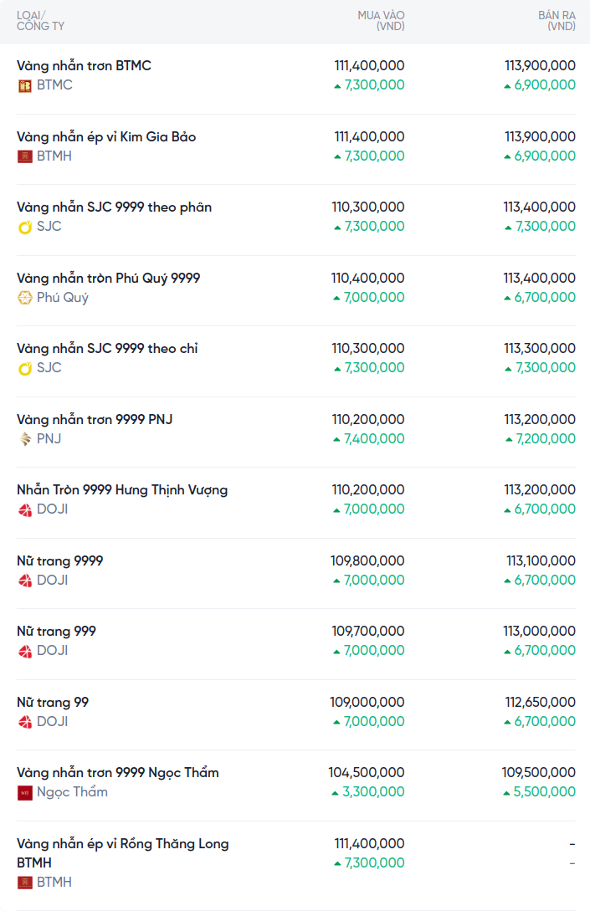Screen dimensions: 590x911
Task: Open Vàng nhẫn tròn Phú Quý 9999 title
Action: pyautogui.click(x=108, y=279)
